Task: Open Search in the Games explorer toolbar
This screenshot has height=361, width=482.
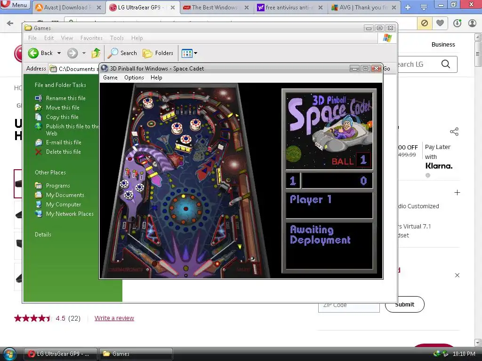Action: [122, 53]
